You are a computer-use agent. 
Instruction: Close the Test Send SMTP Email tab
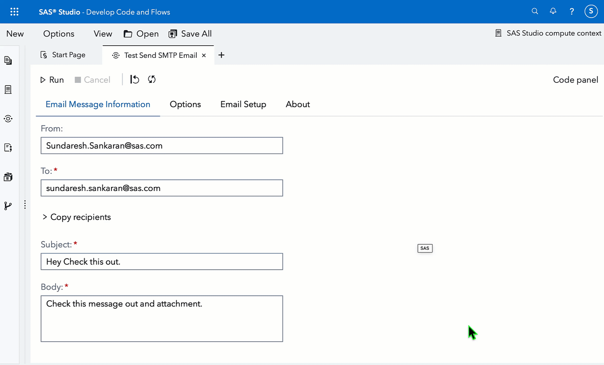[204, 55]
